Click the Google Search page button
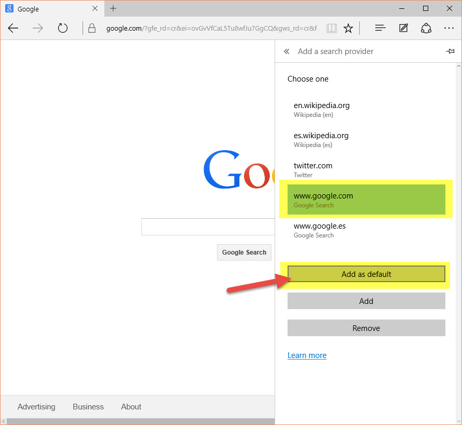This screenshot has width=462, height=425. (x=244, y=253)
